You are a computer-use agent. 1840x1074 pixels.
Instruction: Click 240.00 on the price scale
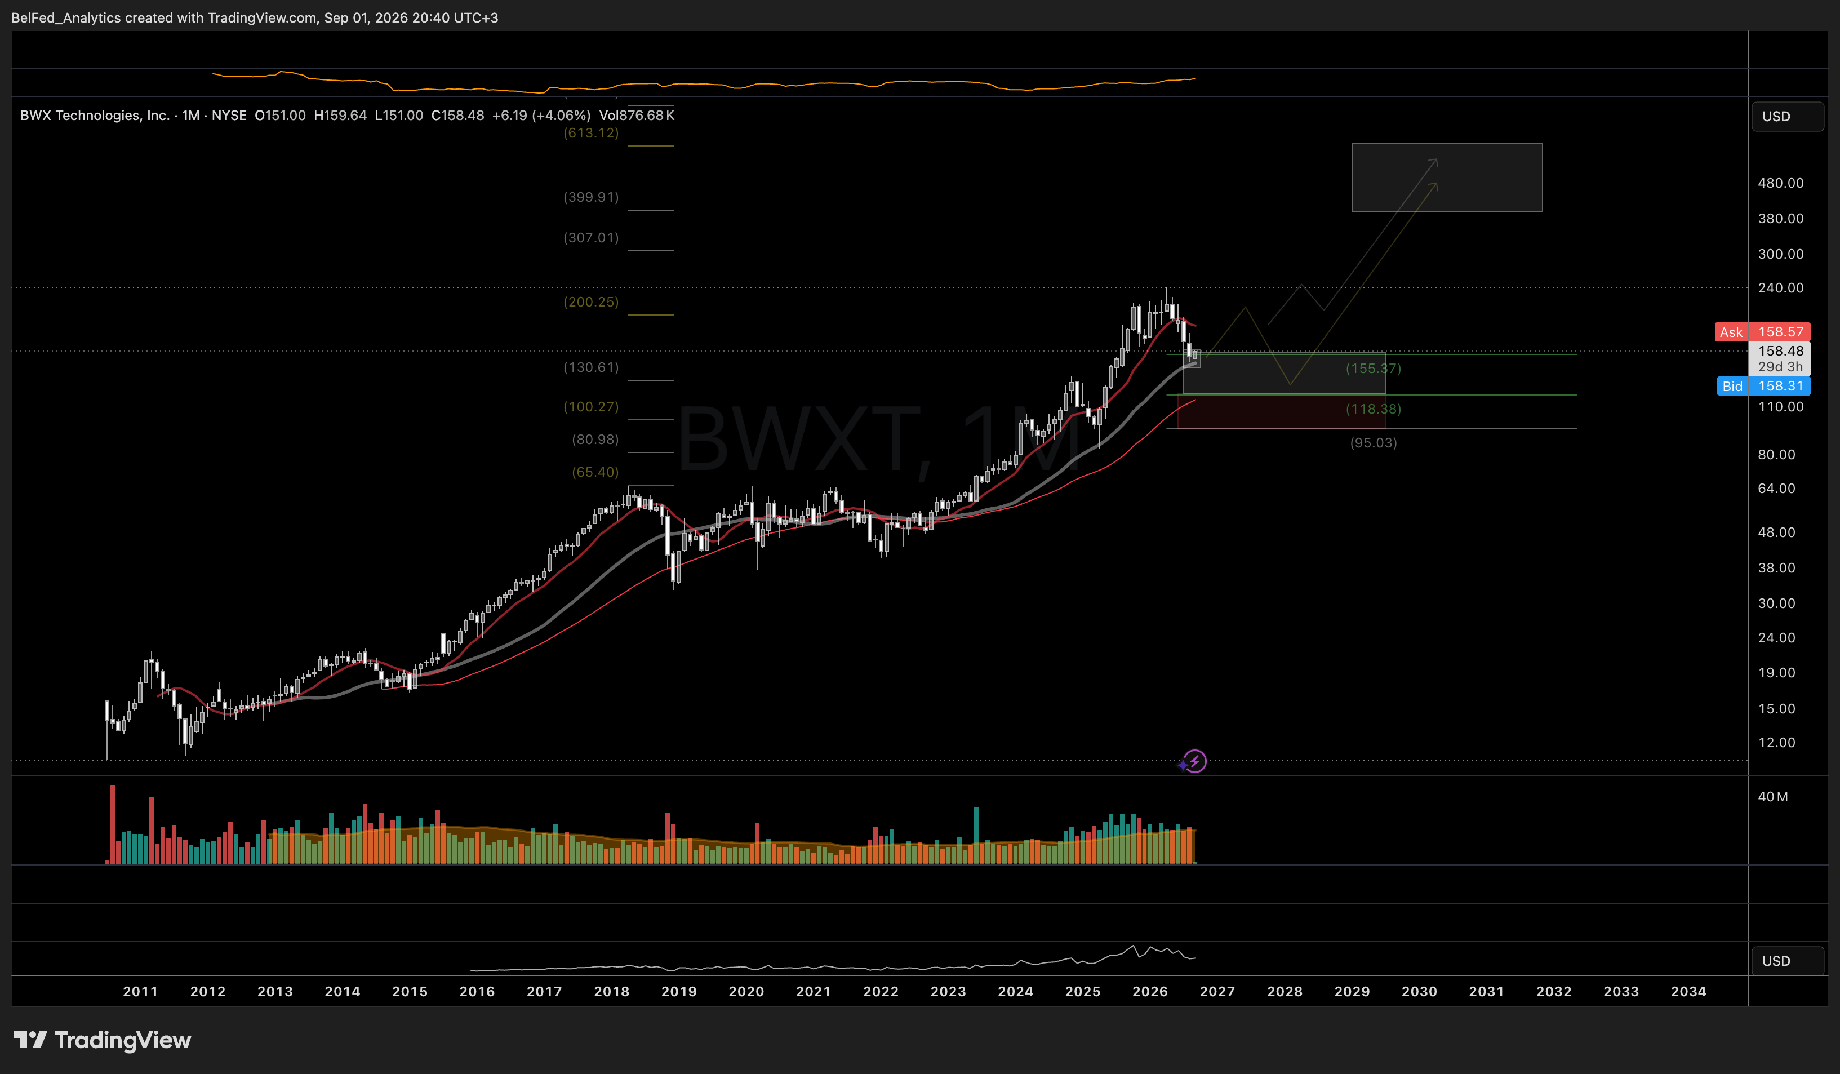[1780, 288]
